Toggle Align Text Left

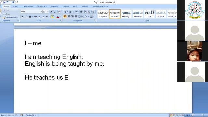(65, 17)
